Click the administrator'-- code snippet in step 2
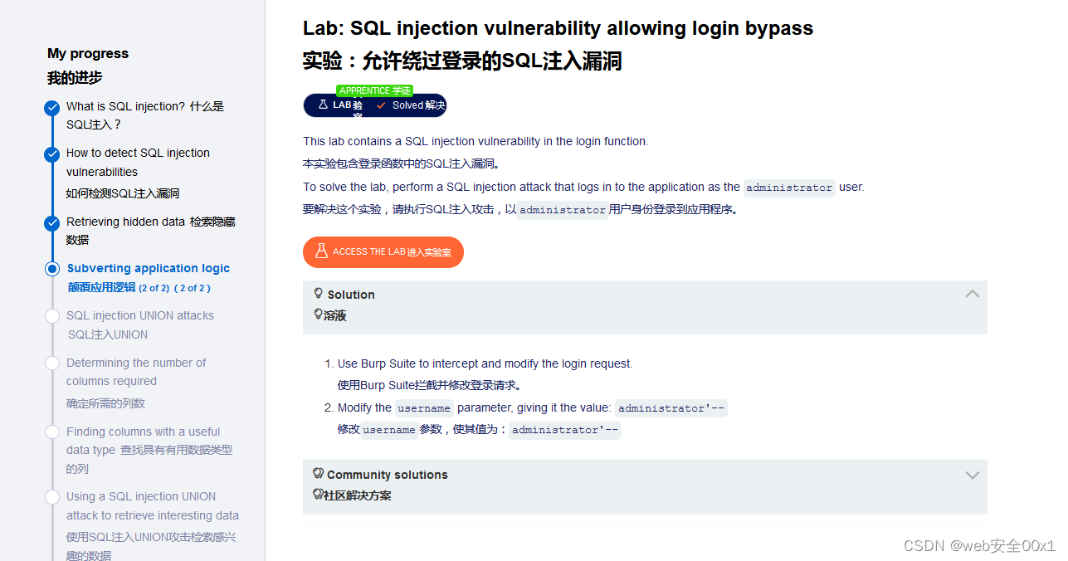 [671, 407]
